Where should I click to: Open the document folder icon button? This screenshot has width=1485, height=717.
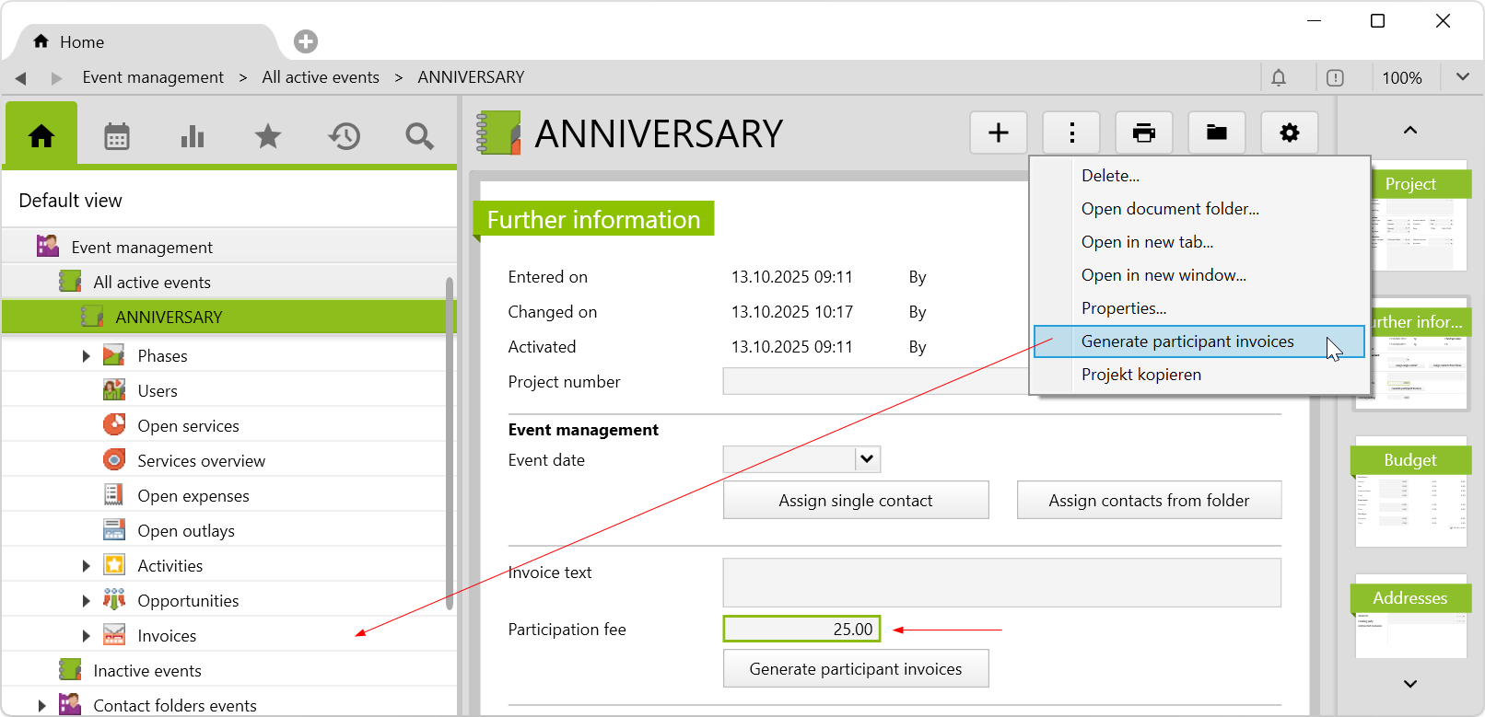pos(1216,133)
